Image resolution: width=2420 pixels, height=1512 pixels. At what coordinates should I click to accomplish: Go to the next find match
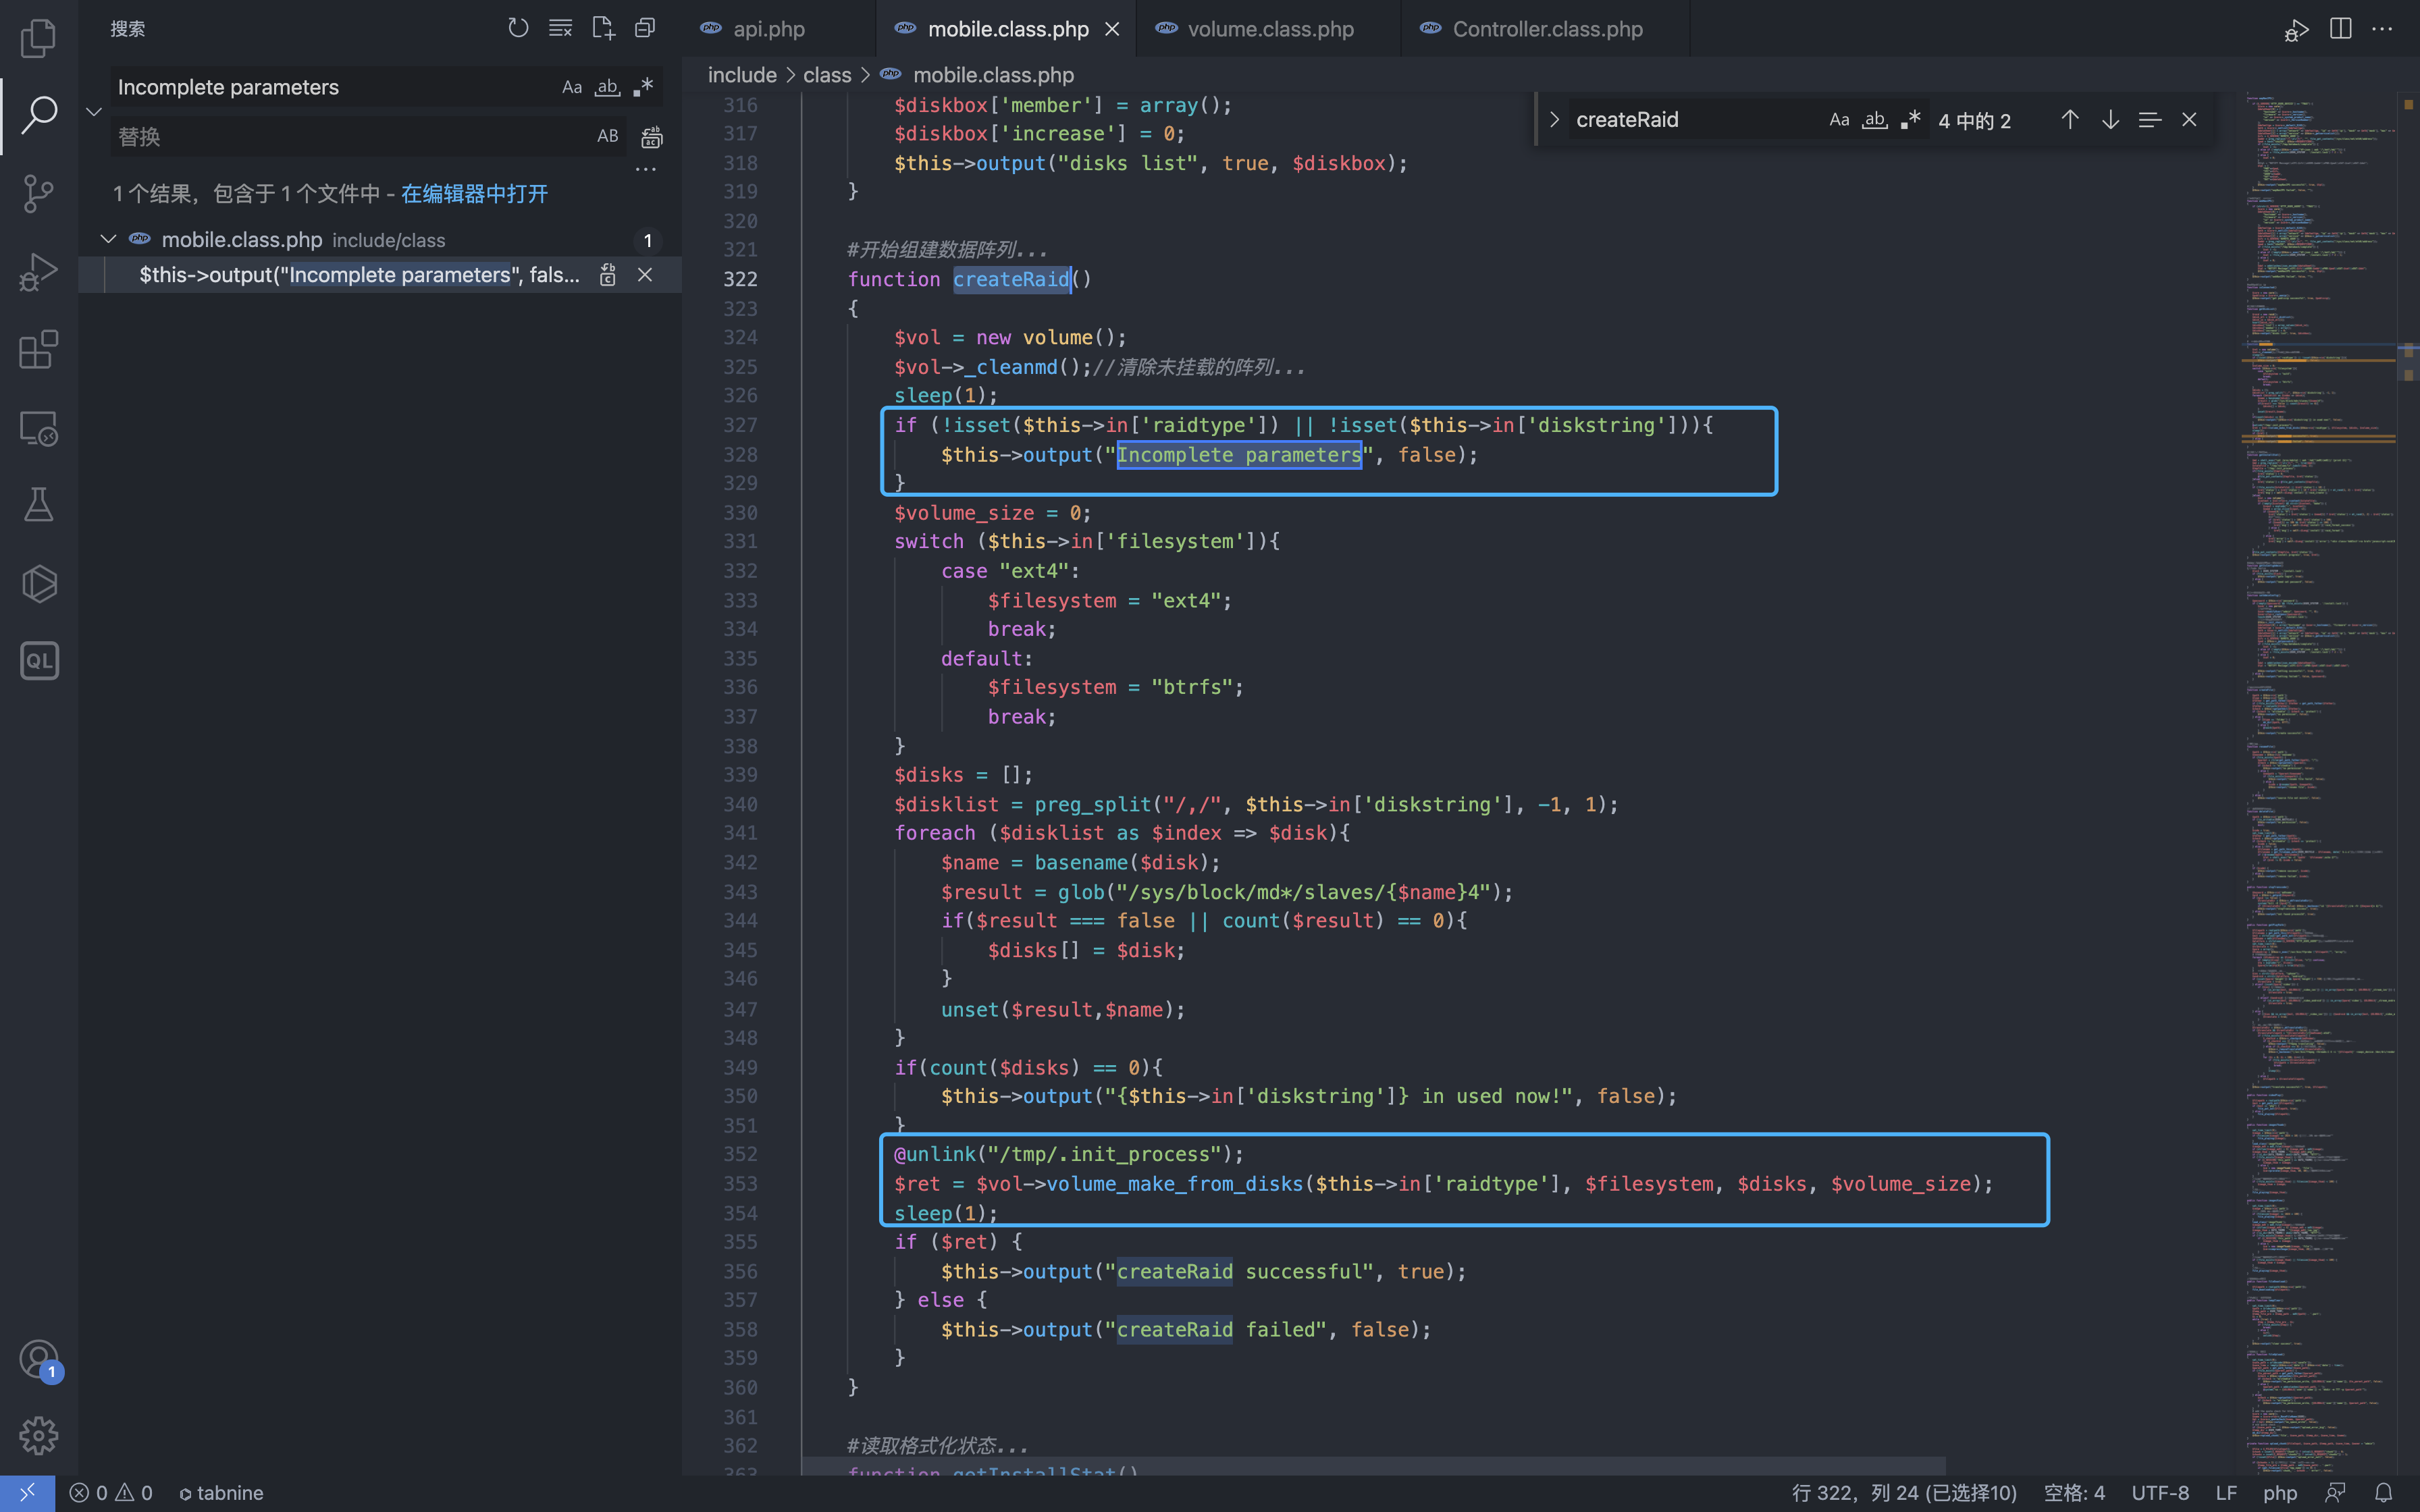[2110, 120]
